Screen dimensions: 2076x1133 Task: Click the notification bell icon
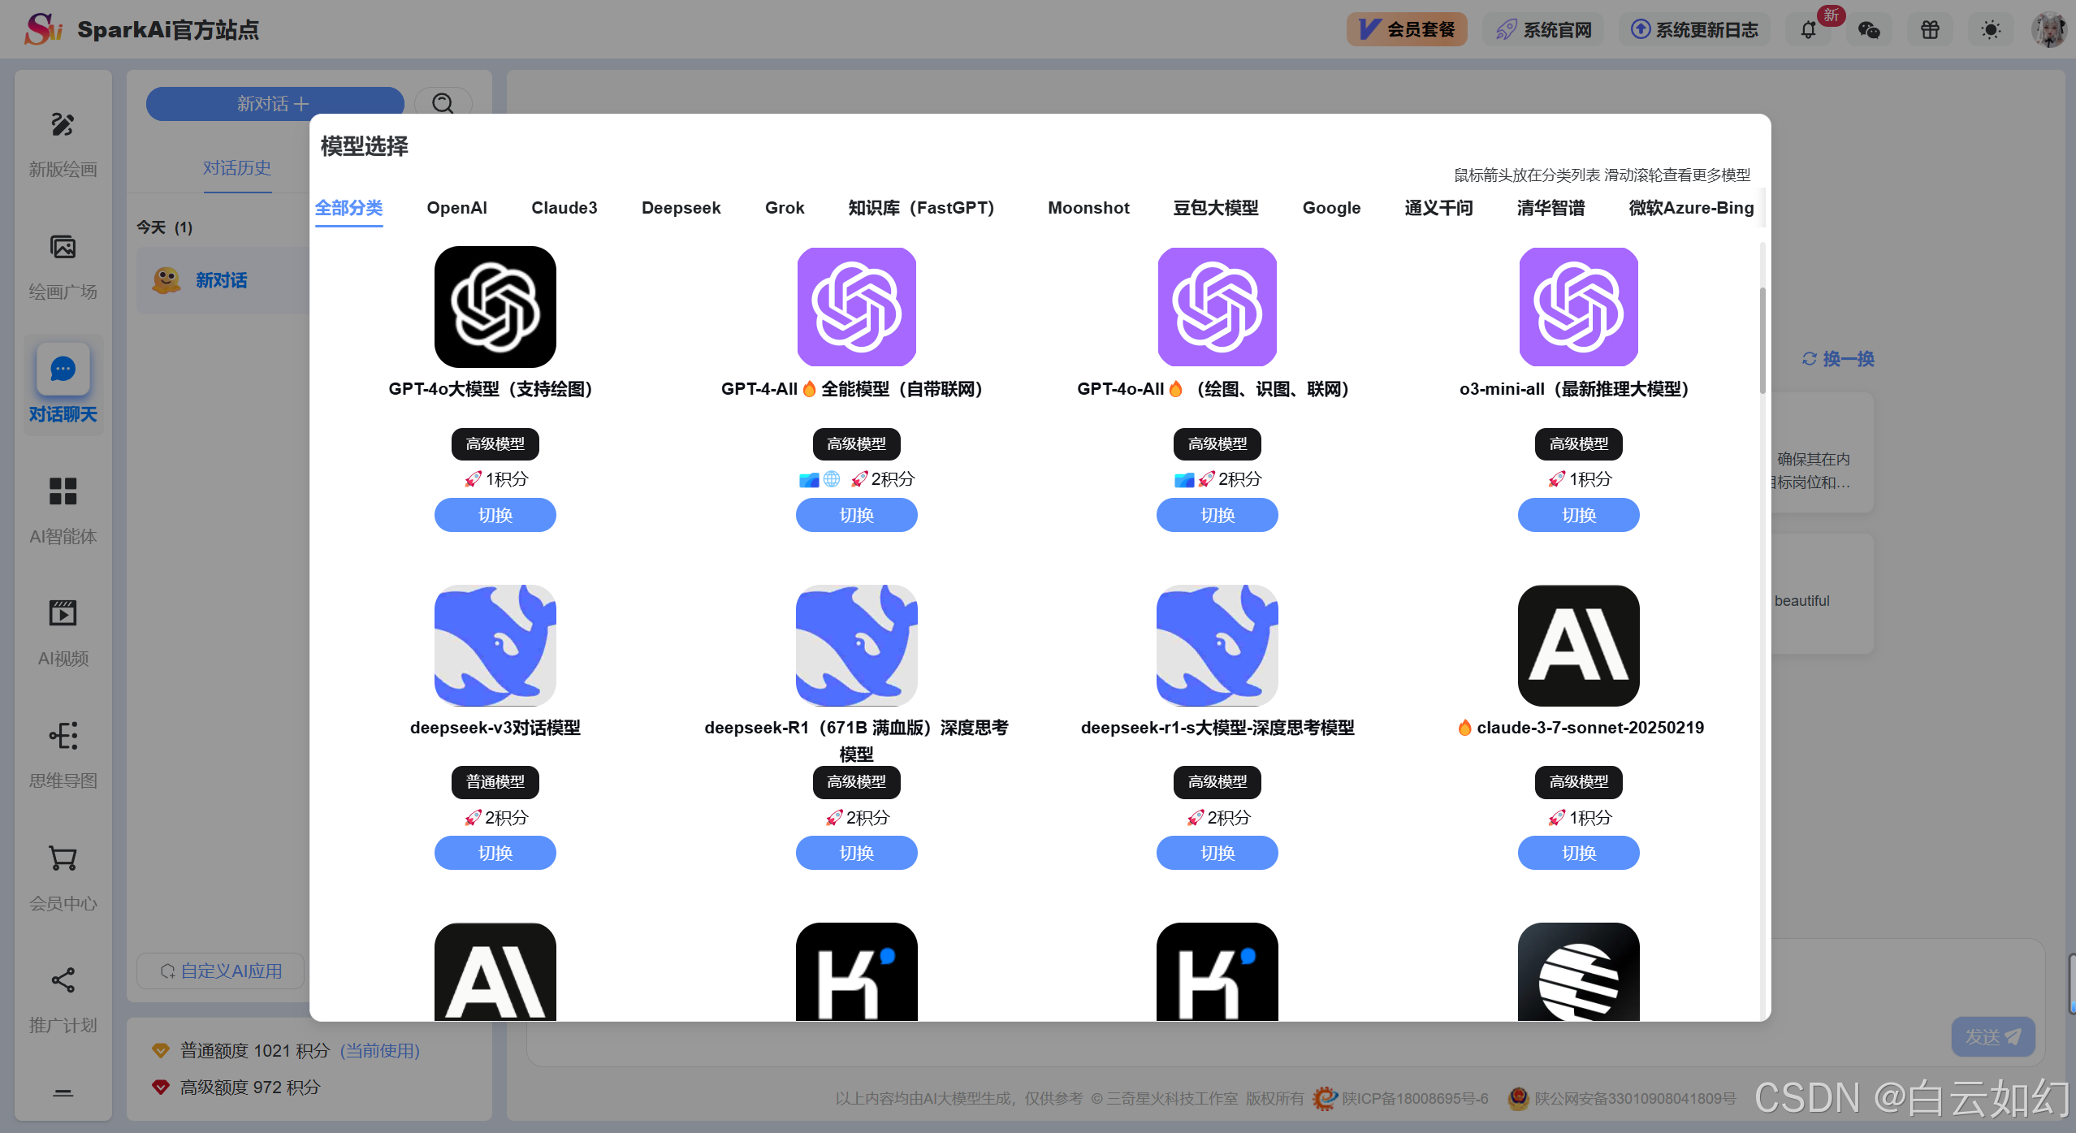[x=1808, y=30]
